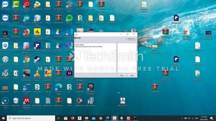
Task: Select the mato.rar archive icon
Action: coord(16,19)
